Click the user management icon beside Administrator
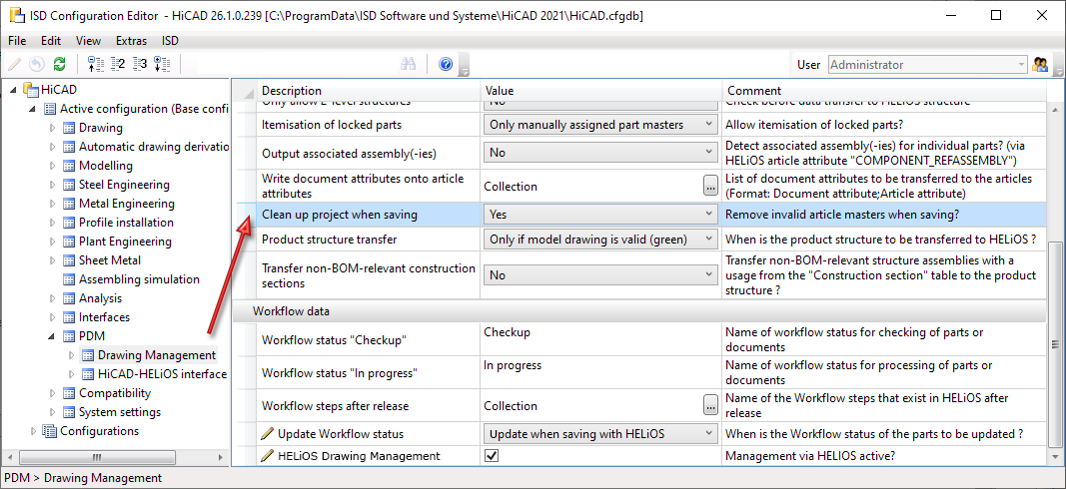 point(1041,65)
